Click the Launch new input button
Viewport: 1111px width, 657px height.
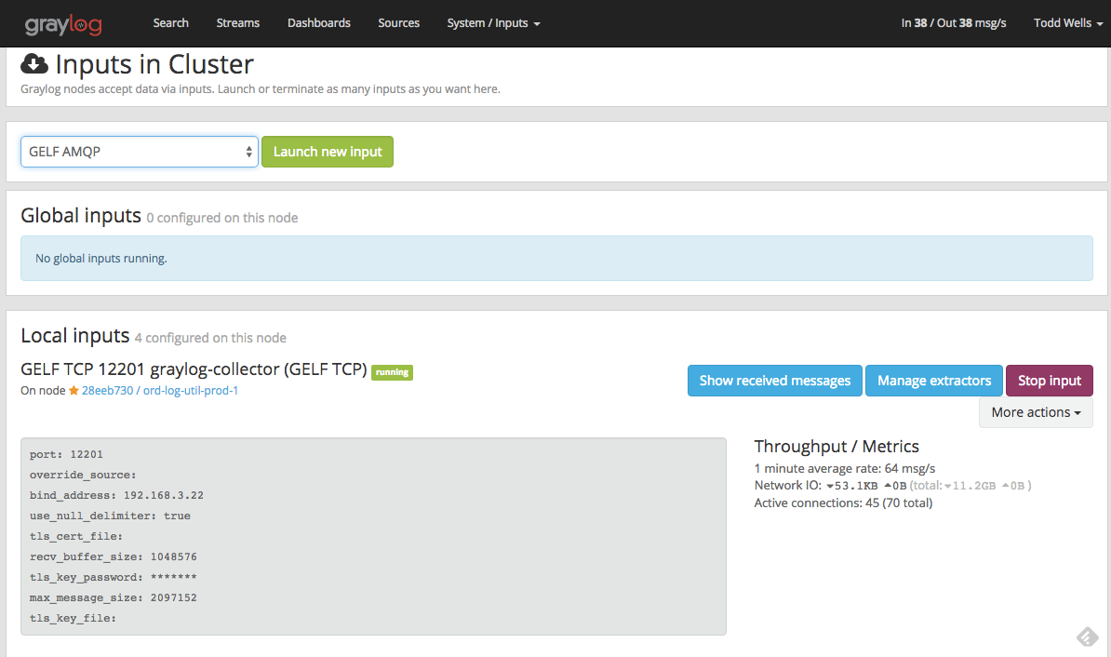point(328,152)
